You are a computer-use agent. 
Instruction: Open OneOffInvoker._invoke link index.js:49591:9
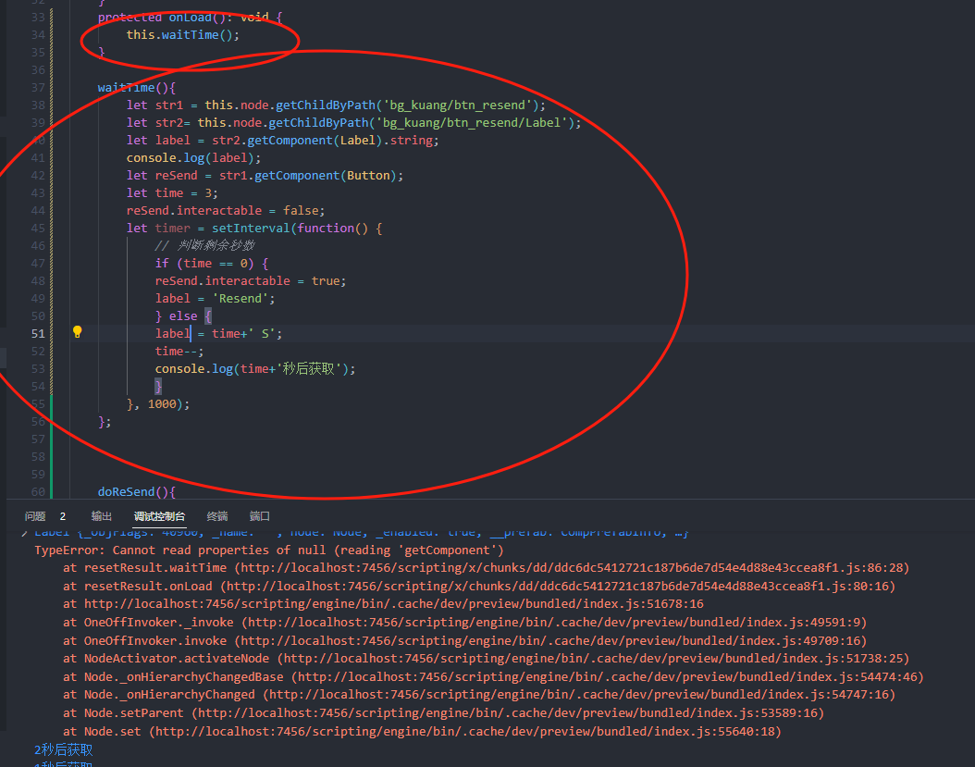coord(554,622)
